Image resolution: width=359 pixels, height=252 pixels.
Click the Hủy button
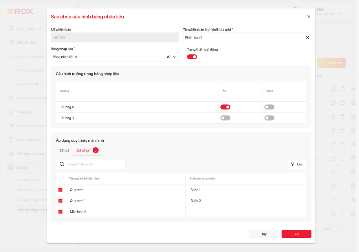click(263, 234)
